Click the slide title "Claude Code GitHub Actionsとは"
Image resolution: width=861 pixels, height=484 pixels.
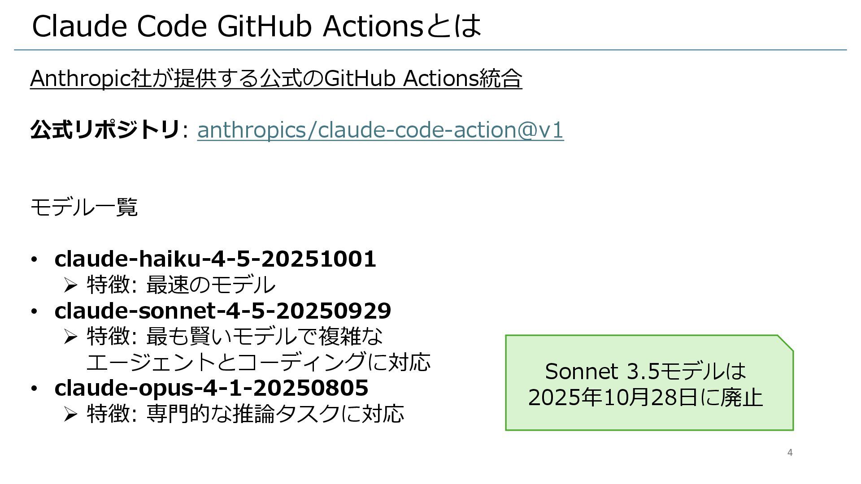(256, 26)
